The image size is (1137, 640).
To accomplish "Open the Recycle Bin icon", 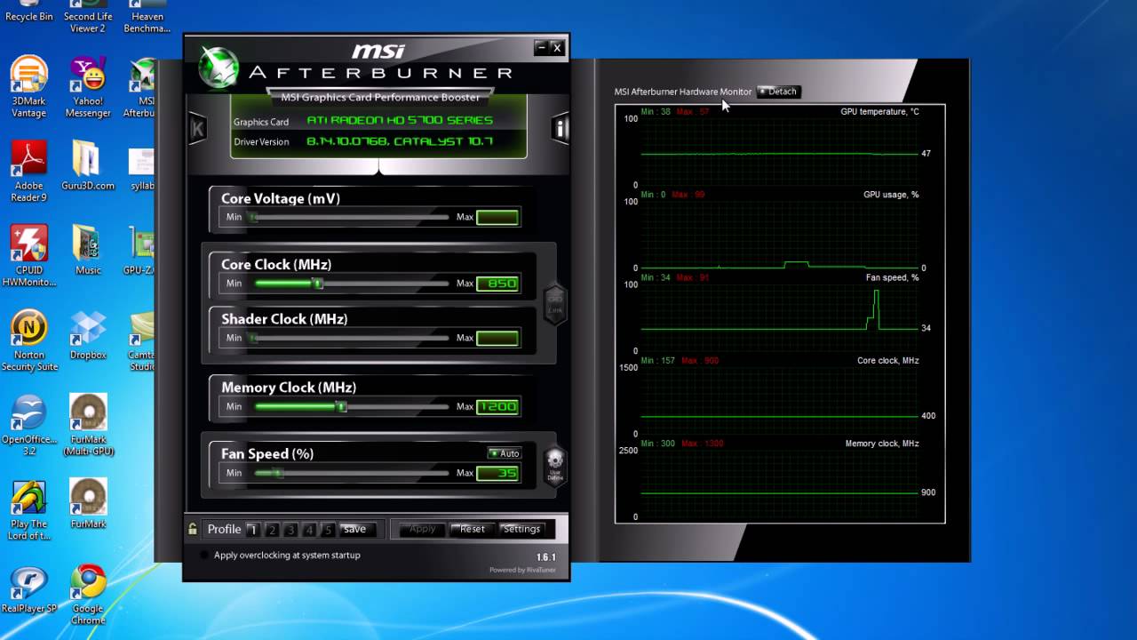I will 29,12.
